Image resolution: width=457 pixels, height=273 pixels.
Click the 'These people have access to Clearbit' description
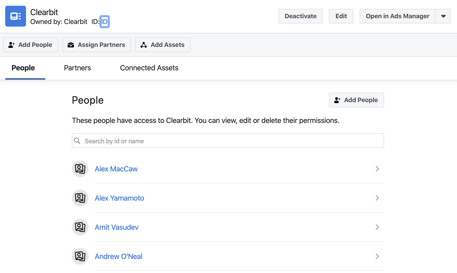(x=206, y=120)
